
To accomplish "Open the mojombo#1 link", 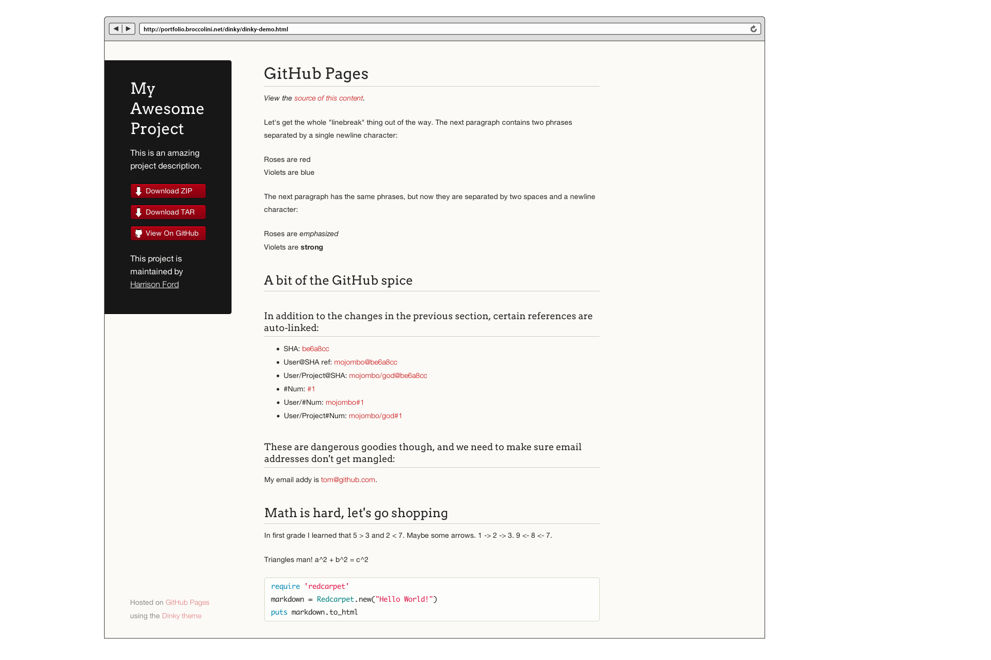I will pyautogui.click(x=345, y=402).
